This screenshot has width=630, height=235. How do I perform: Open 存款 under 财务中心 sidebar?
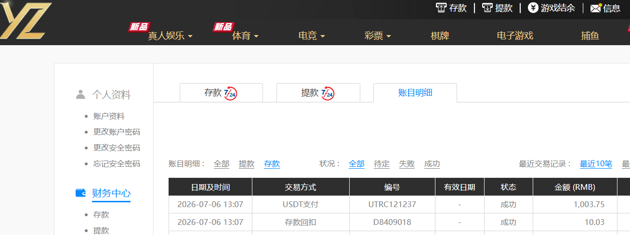(101, 214)
